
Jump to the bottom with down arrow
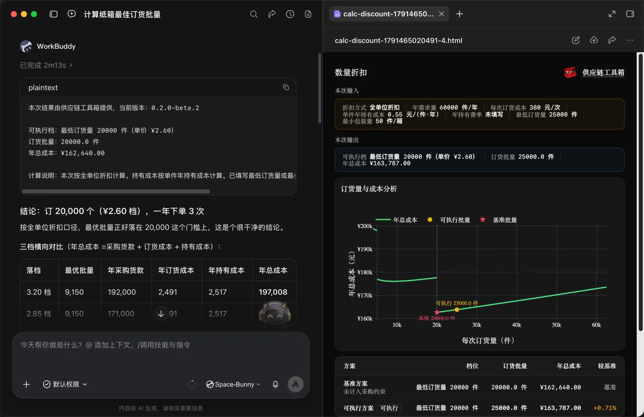[161, 314]
